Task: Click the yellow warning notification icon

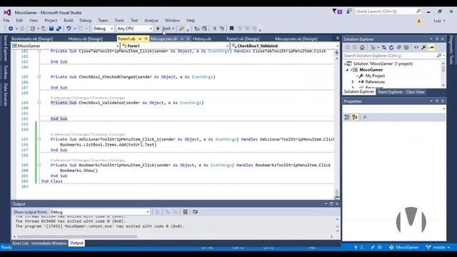Action: (x=419, y=21)
